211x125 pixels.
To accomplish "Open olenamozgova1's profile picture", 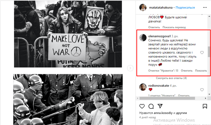I will click(143, 37).
